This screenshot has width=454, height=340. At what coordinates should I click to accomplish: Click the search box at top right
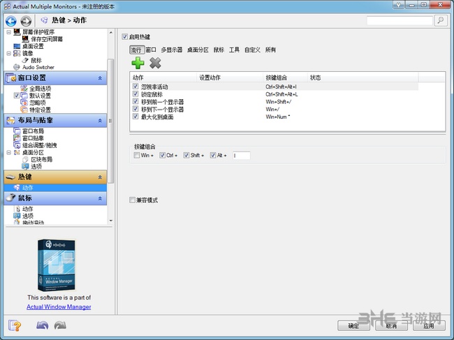coord(400,20)
